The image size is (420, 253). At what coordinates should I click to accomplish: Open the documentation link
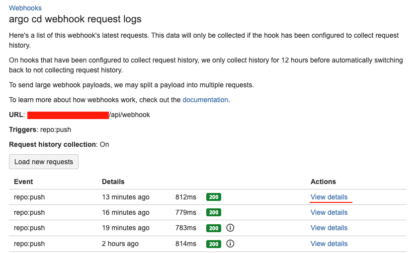[x=205, y=100]
